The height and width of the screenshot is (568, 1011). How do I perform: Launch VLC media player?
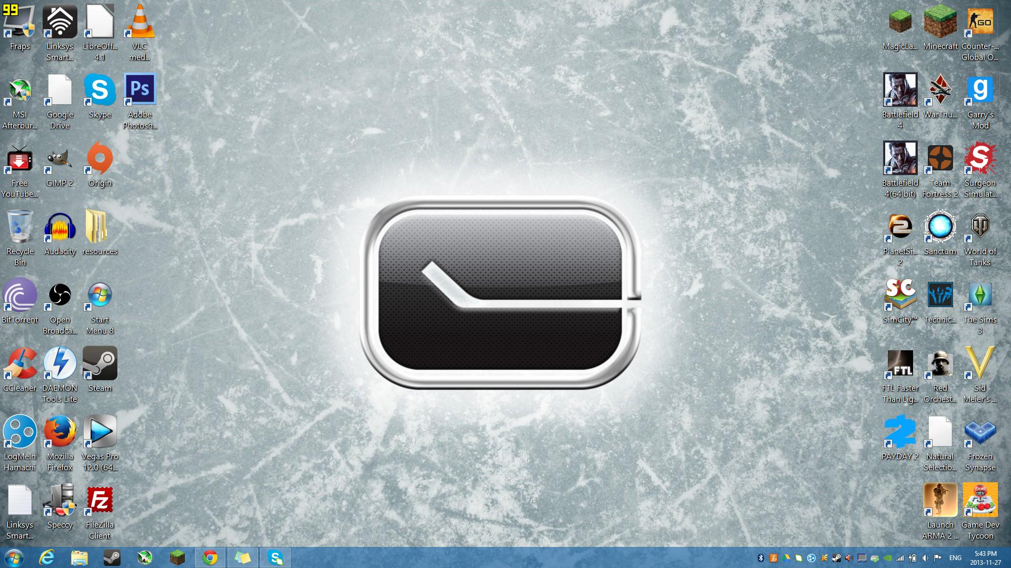pos(140,22)
